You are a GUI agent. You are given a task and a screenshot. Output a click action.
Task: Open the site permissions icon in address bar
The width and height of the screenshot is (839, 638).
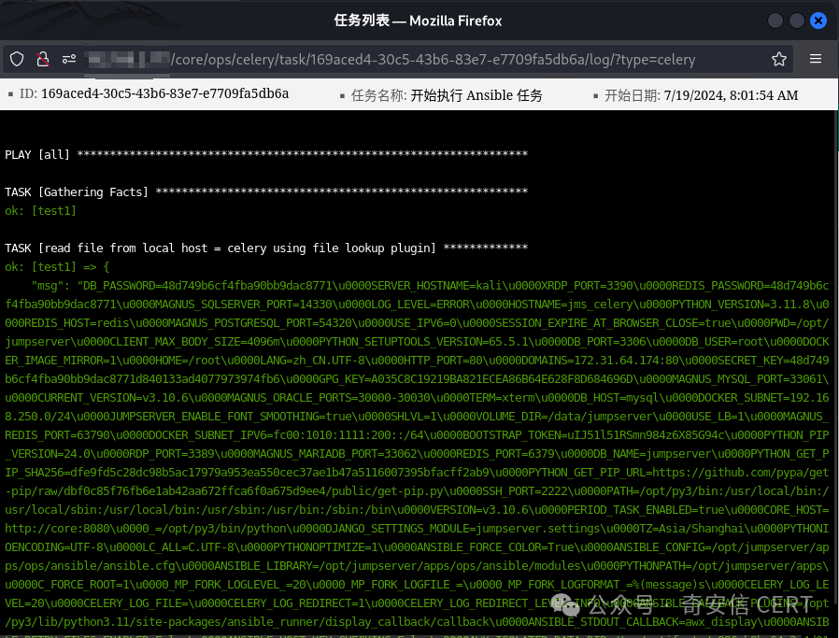[x=69, y=59]
